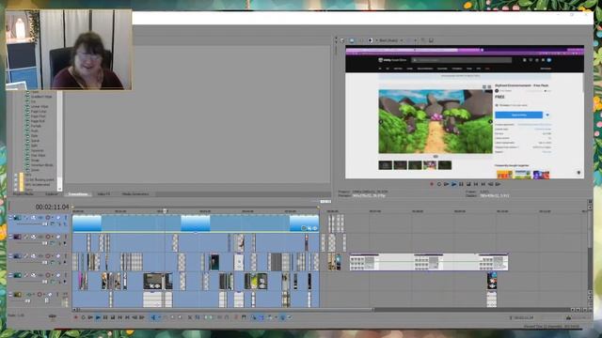602x338 pixels.
Task: Expand the OFX folder in transitions tree
Action: coord(16,176)
